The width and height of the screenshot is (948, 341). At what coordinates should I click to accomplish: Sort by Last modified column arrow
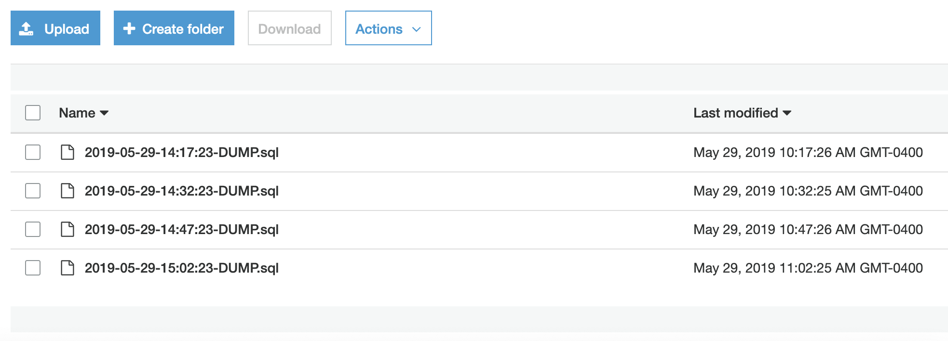click(787, 113)
